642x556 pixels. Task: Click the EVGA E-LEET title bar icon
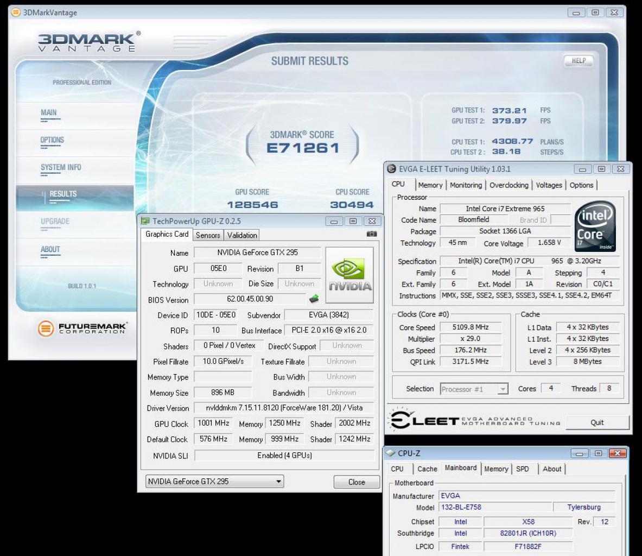click(391, 169)
